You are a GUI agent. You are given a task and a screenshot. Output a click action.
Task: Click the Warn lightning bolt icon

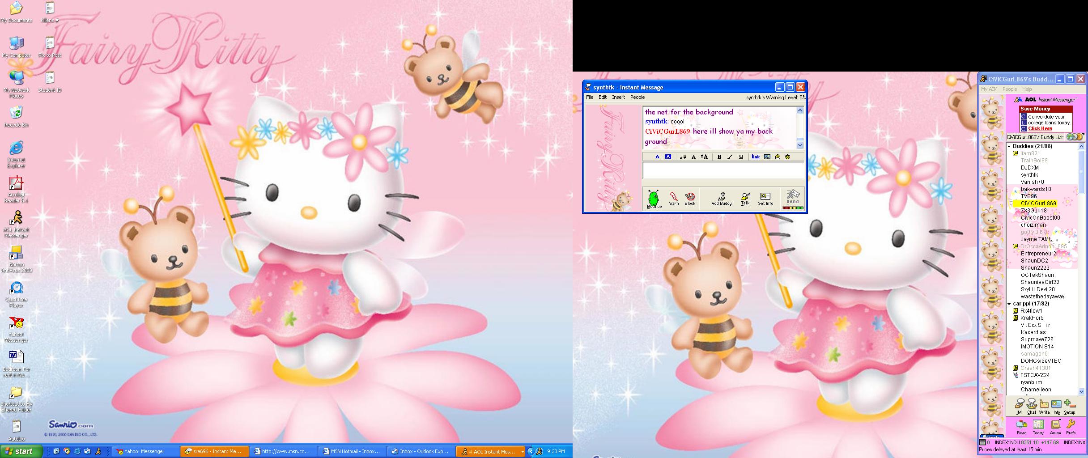[673, 198]
